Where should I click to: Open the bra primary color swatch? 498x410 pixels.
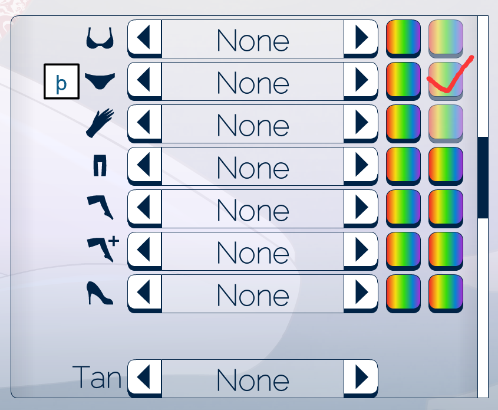pos(403,38)
